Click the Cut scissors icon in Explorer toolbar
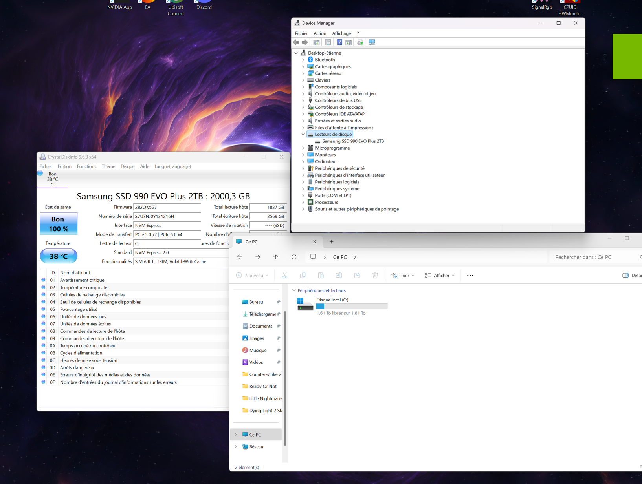Image resolution: width=642 pixels, height=484 pixels. (284, 276)
